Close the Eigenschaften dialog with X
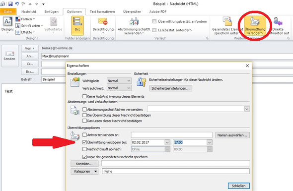 (247, 65)
